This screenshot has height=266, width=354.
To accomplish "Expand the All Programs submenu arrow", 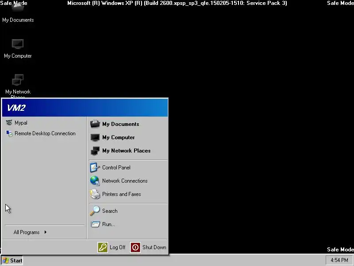I will click(x=46, y=232).
